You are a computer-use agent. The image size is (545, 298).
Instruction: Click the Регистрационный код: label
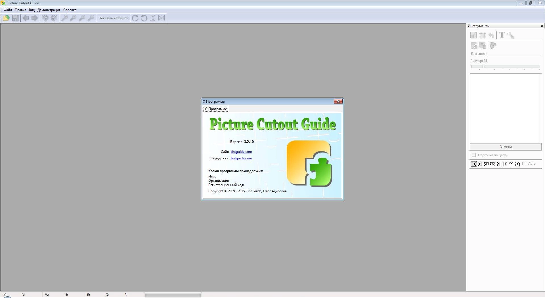coord(226,185)
